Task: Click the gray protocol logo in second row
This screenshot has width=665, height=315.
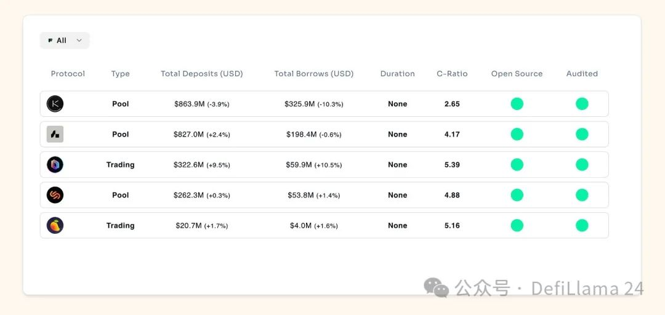Action: pyautogui.click(x=55, y=134)
